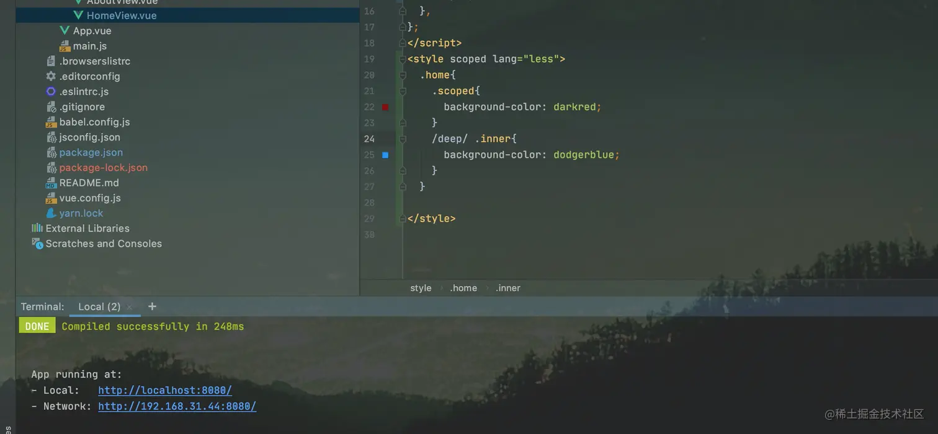
Task: Open README.md file
Action: tap(89, 183)
